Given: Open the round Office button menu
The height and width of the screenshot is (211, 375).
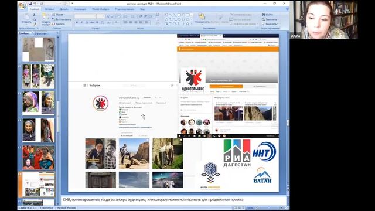Looking at the screenshot, I should [x=22, y=5].
